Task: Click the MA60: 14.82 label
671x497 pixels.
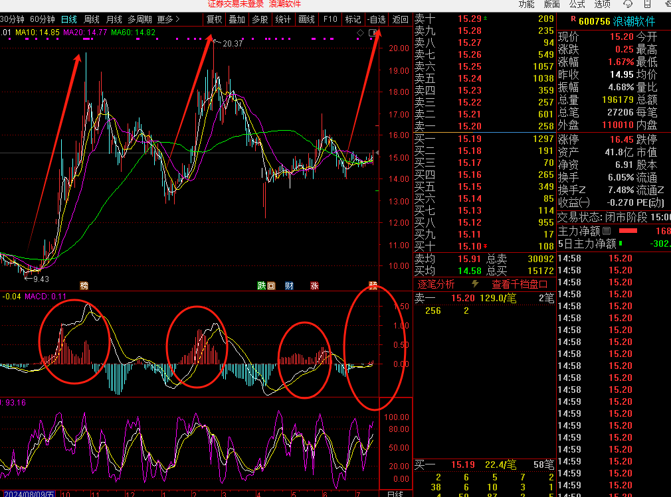Action: click(133, 33)
